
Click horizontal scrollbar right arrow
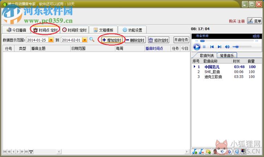coord(187,152)
